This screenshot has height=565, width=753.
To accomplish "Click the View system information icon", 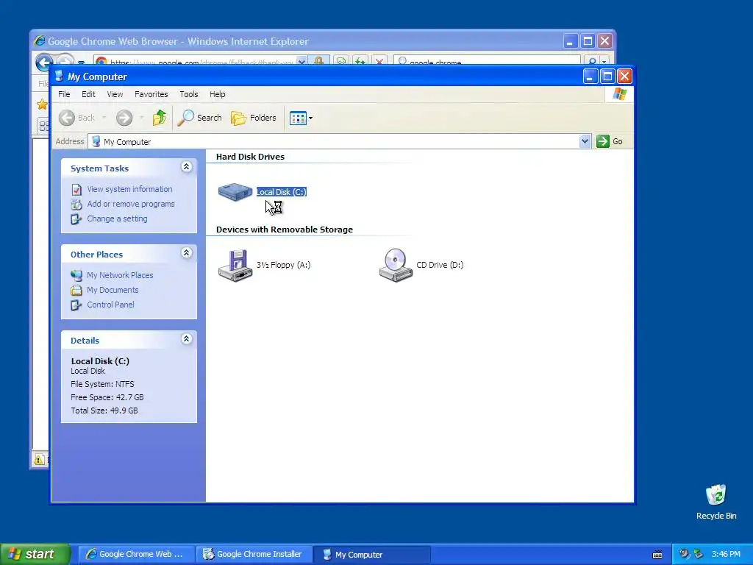I will [x=76, y=189].
